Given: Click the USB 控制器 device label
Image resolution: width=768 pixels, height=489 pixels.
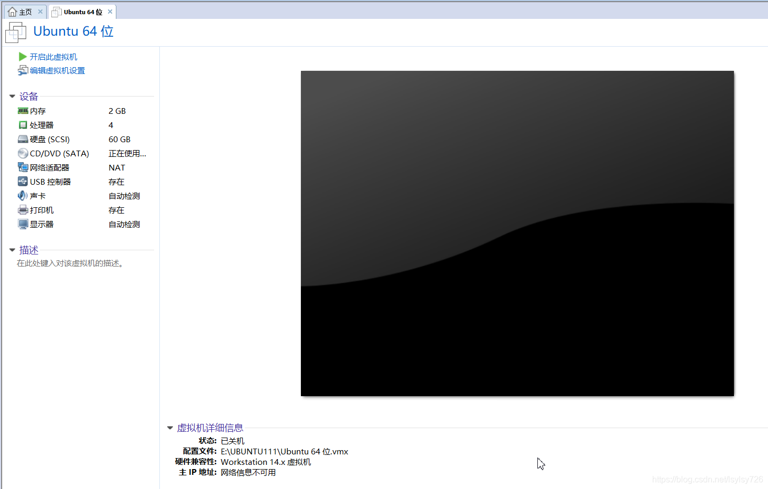Looking at the screenshot, I should click(50, 182).
